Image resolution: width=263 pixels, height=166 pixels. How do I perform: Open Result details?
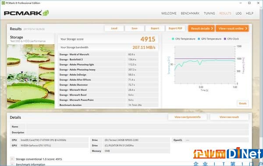(202, 28)
